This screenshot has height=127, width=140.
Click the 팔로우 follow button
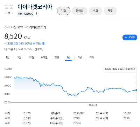[130, 38]
